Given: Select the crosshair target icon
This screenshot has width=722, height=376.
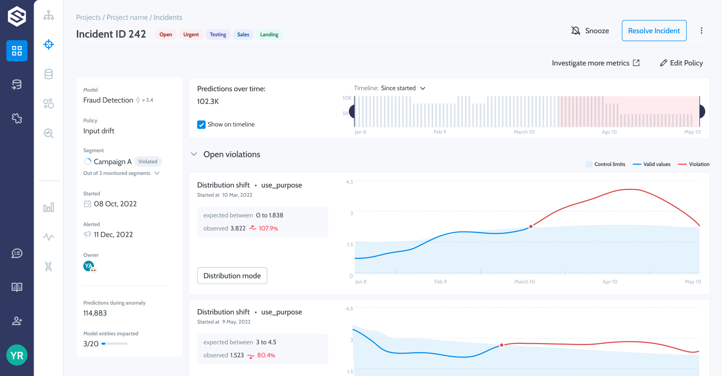Looking at the screenshot, I should pyautogui.click(x=49, y=44).
